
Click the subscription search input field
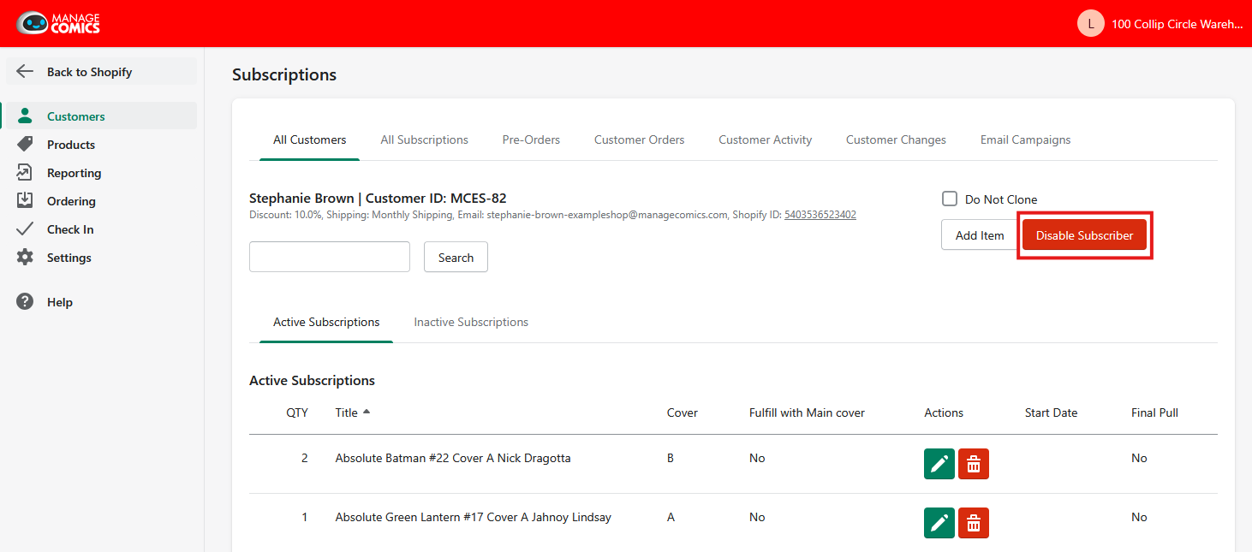[330, 257]
